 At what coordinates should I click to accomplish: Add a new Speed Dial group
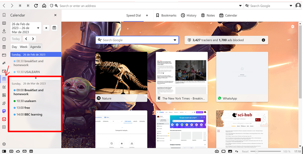pos(147,15)
